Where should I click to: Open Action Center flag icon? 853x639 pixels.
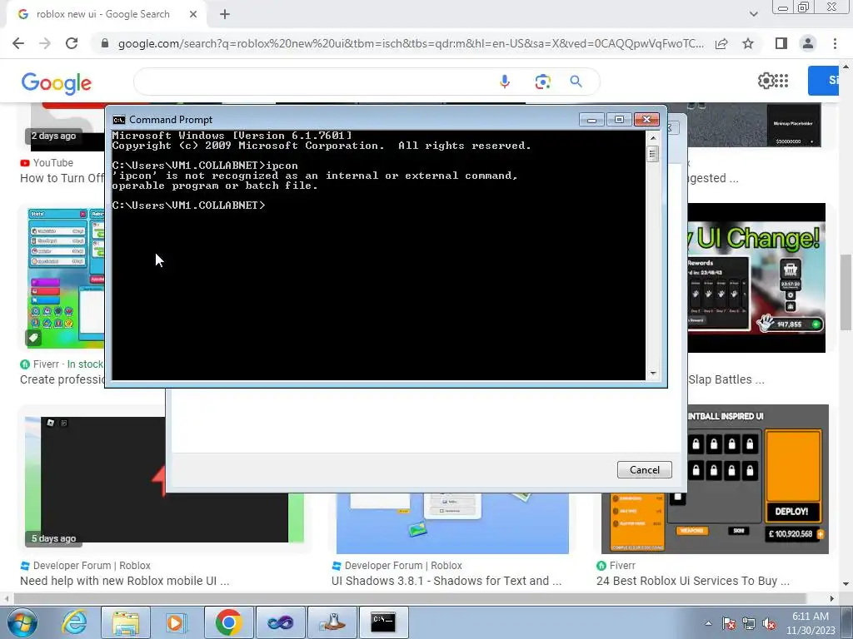pos(729,623)
